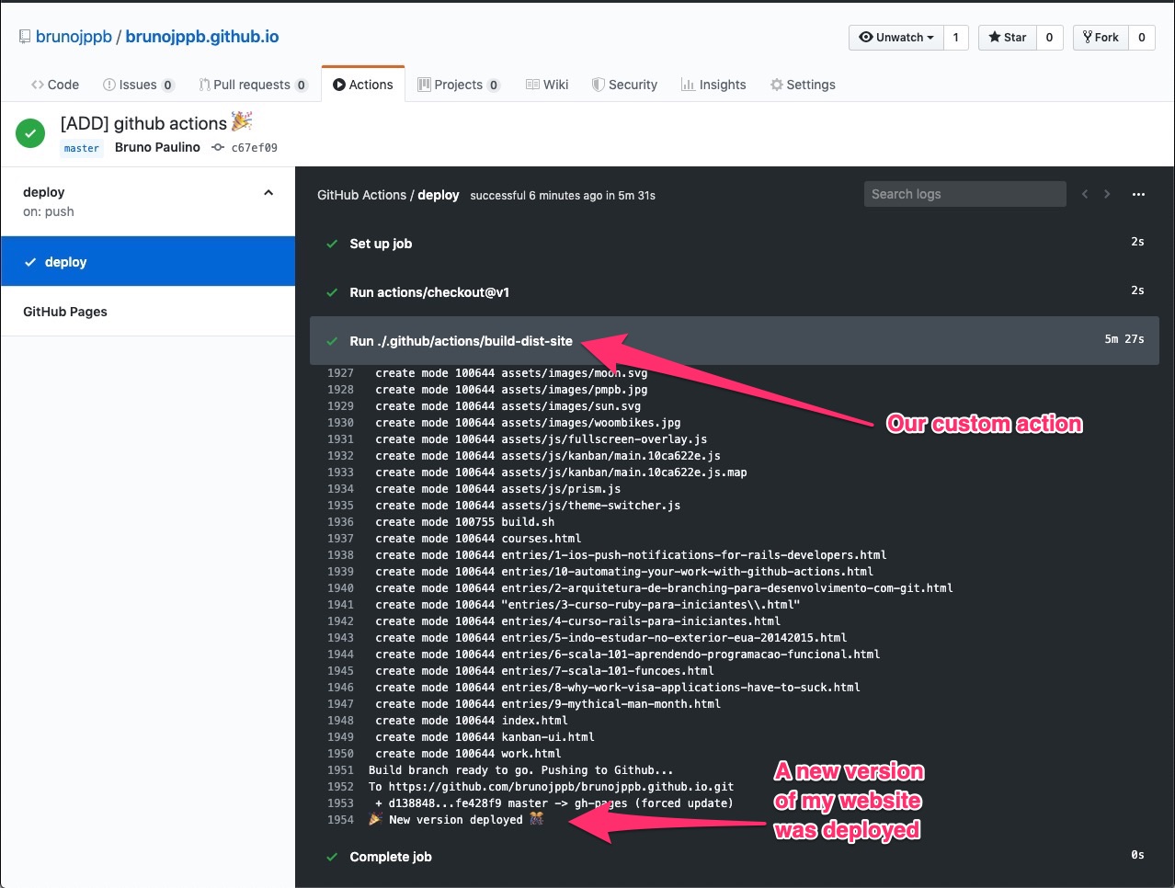Viewport: 1175px width, 888px height.
Task: Click the green success check icon beside the commit
Action: tap(29, 132)
